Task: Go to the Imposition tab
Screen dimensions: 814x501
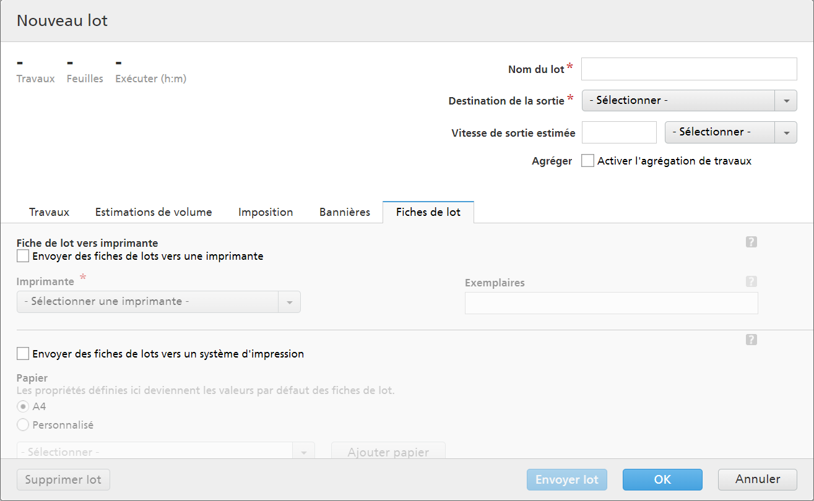Action: [266, 212]
